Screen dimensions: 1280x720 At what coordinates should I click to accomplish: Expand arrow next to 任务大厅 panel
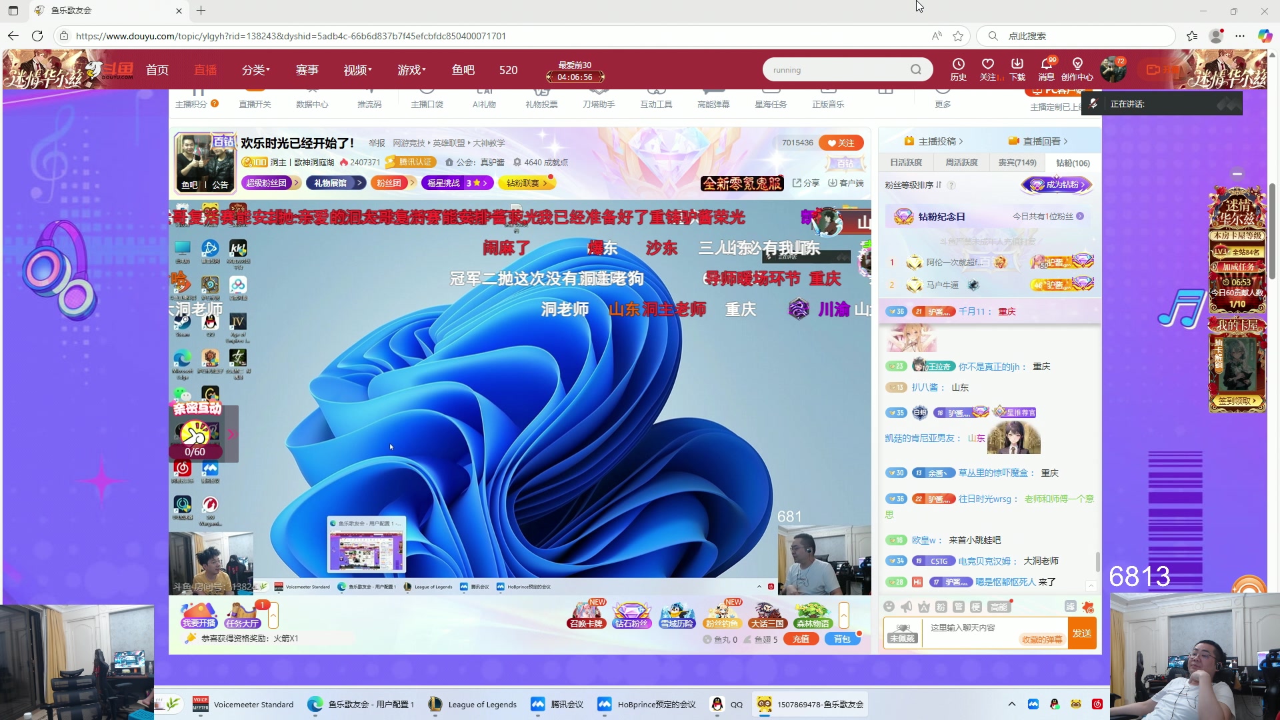click(x=273, y=615)
